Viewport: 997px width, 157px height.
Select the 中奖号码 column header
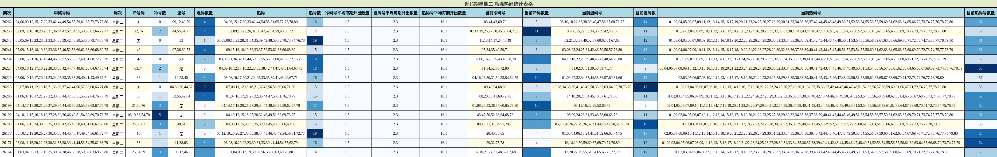[62, 13]
